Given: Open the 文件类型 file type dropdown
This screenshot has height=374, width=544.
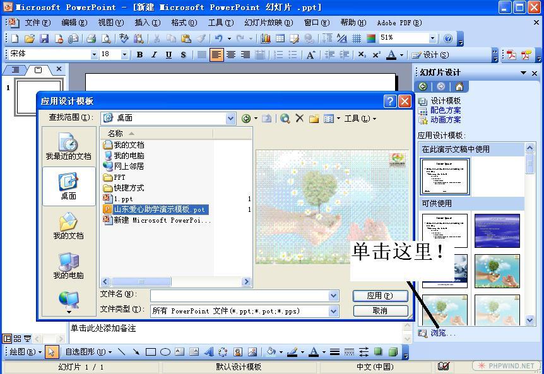Looking at the screenshot, I should (334, 312).
